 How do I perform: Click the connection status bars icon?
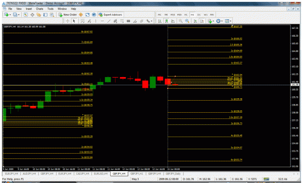pyautogui.click(x=266, y=179)
